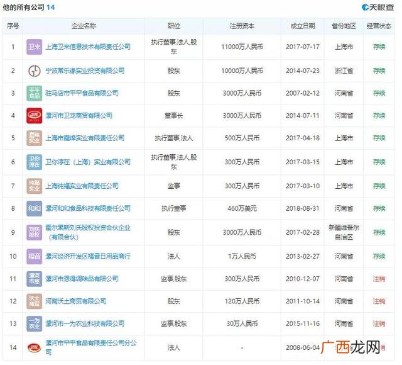Viewport: 402px width, 365px height.
Task: Click the 宁波常乐缘 circular logo icon
Action: [x=35, y=71]
